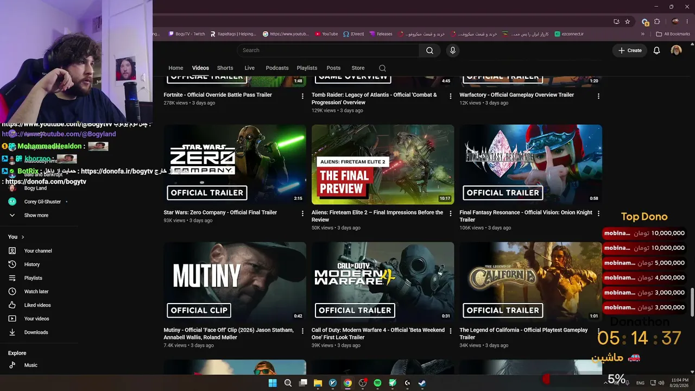Viewport: 695px width, 391px height.
Task: Open Task View in the taskbar
Action: [303, 383]
